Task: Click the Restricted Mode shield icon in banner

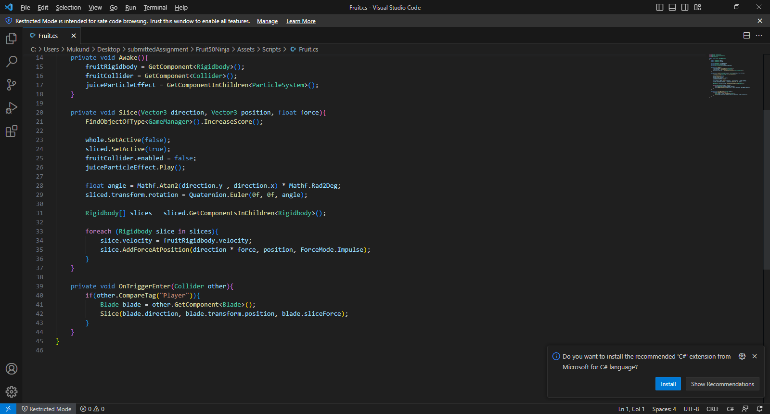Action: click(x=9, y=21)
